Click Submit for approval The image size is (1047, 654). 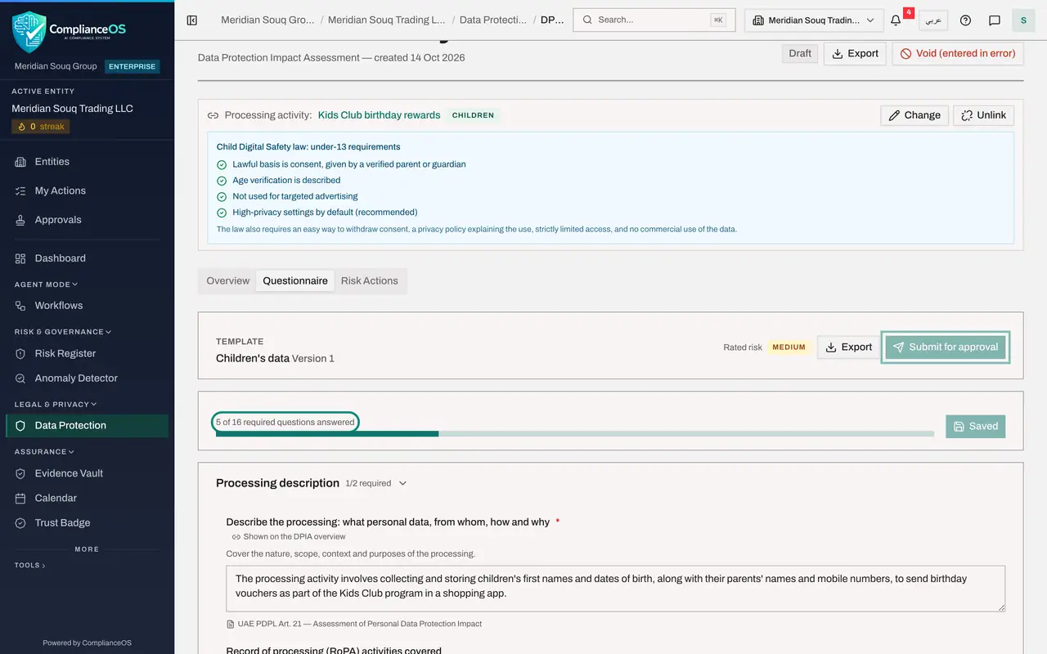[946, 347]
